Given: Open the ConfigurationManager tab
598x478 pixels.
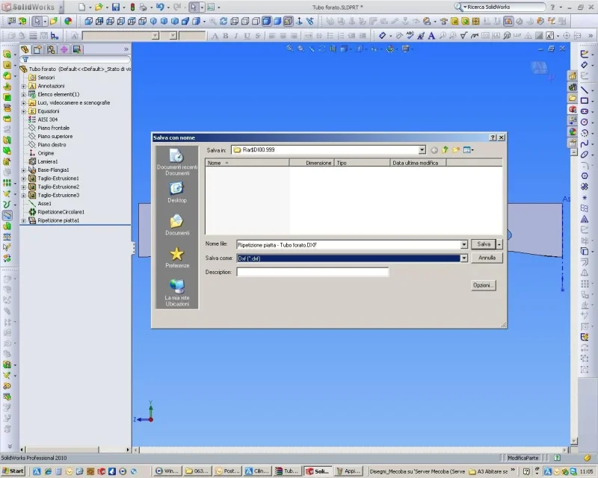Looking at the screenshot, I should [x=51, y=49].
